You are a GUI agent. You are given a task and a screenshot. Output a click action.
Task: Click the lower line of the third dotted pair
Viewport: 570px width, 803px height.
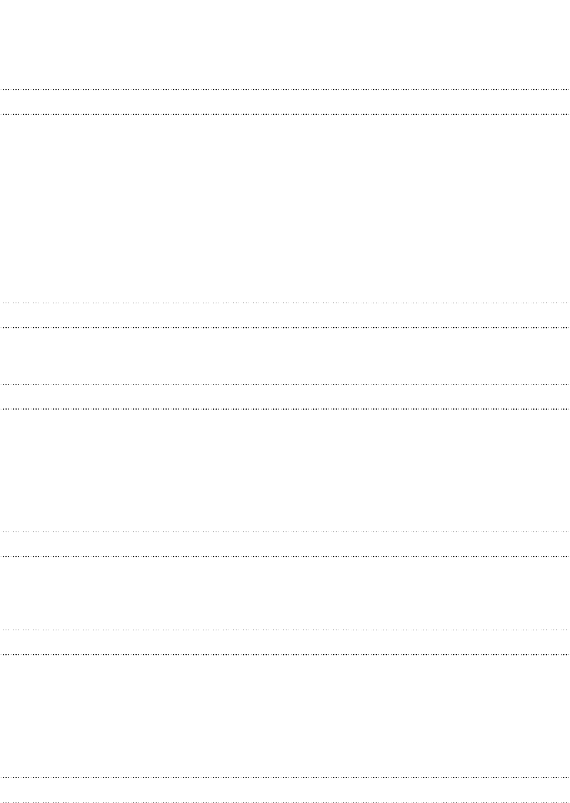285,408
